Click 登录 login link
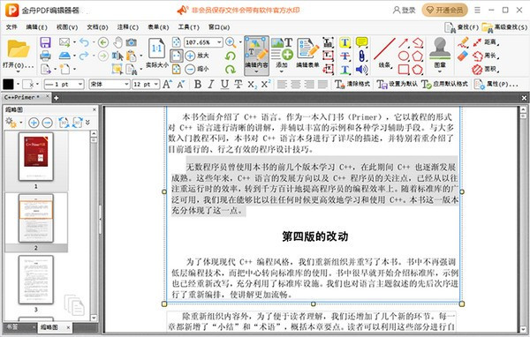Image resolution: width=530 pixels, height=337 pixels. point(404,11)
